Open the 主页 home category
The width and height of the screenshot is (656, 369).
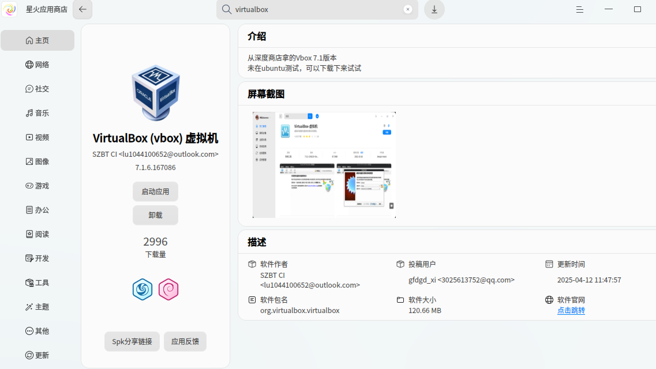click(x=38, y=40)
